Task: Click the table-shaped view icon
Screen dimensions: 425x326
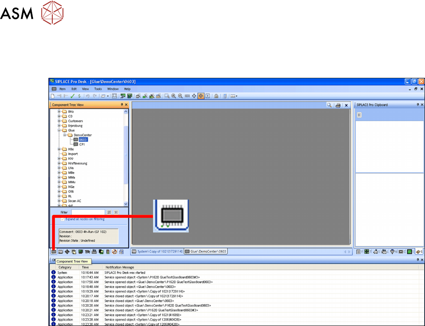Action: [87, 252]
